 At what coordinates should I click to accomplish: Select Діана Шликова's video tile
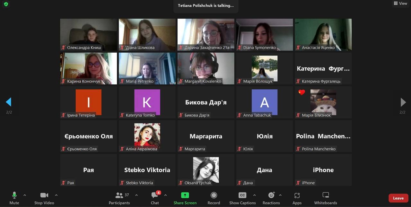[x=147, y=34]
